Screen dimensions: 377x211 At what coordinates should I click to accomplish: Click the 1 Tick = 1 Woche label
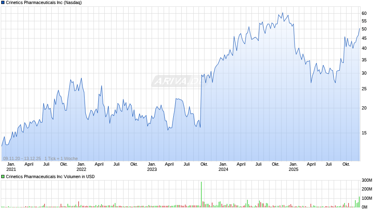click(x=61, y=158)
